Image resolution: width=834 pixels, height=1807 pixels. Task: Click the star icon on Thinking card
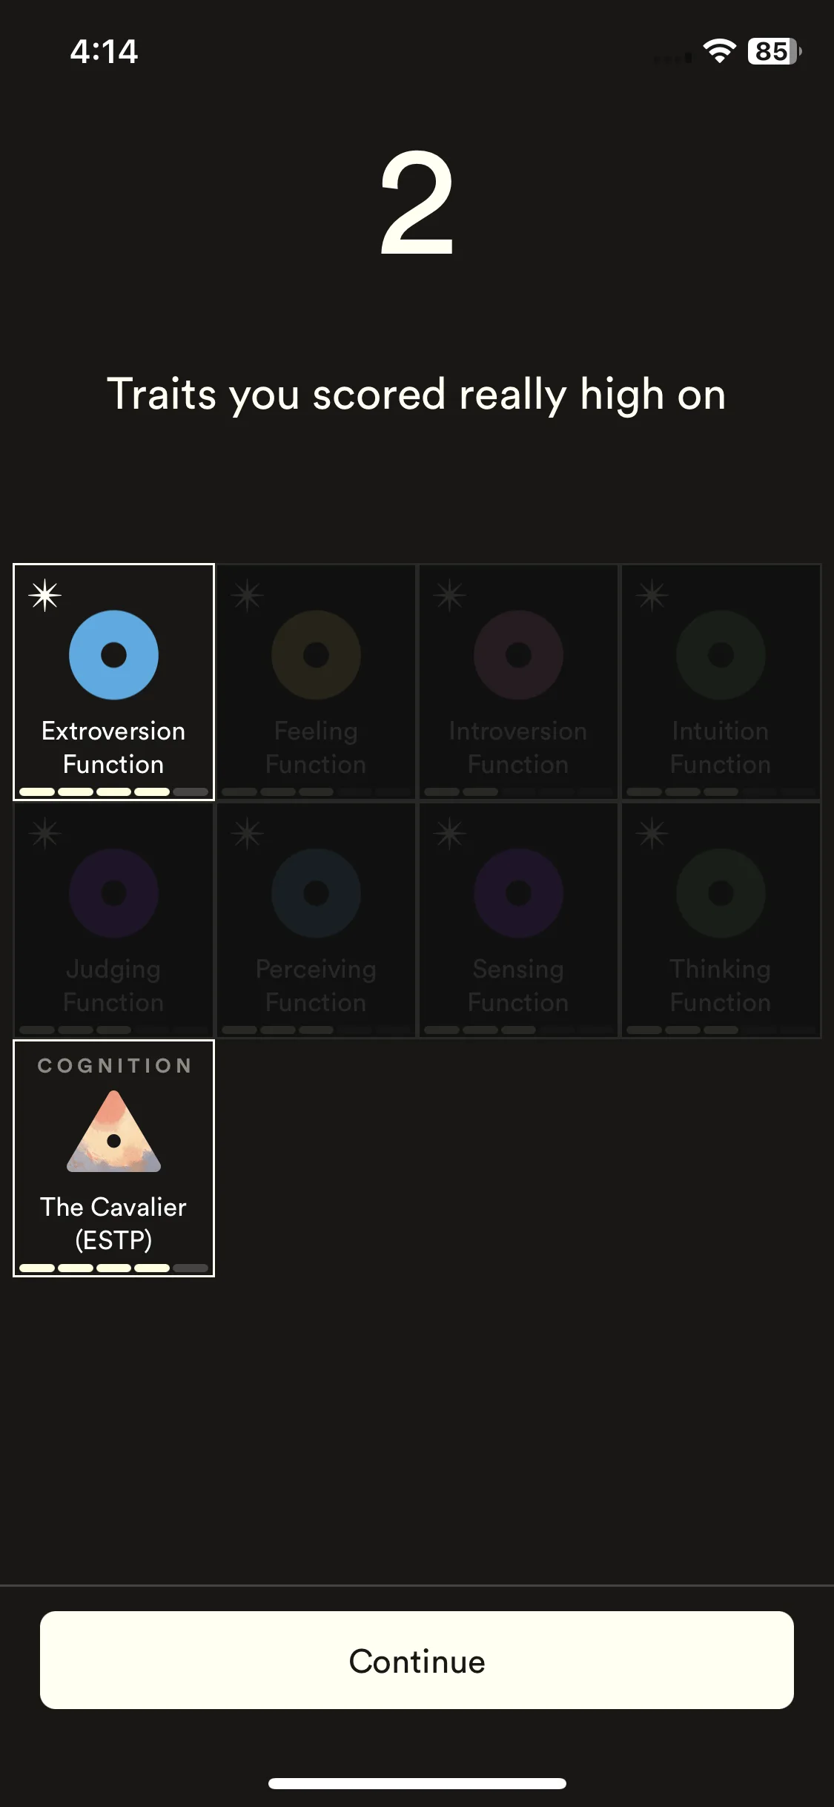[x=652, y=833]
